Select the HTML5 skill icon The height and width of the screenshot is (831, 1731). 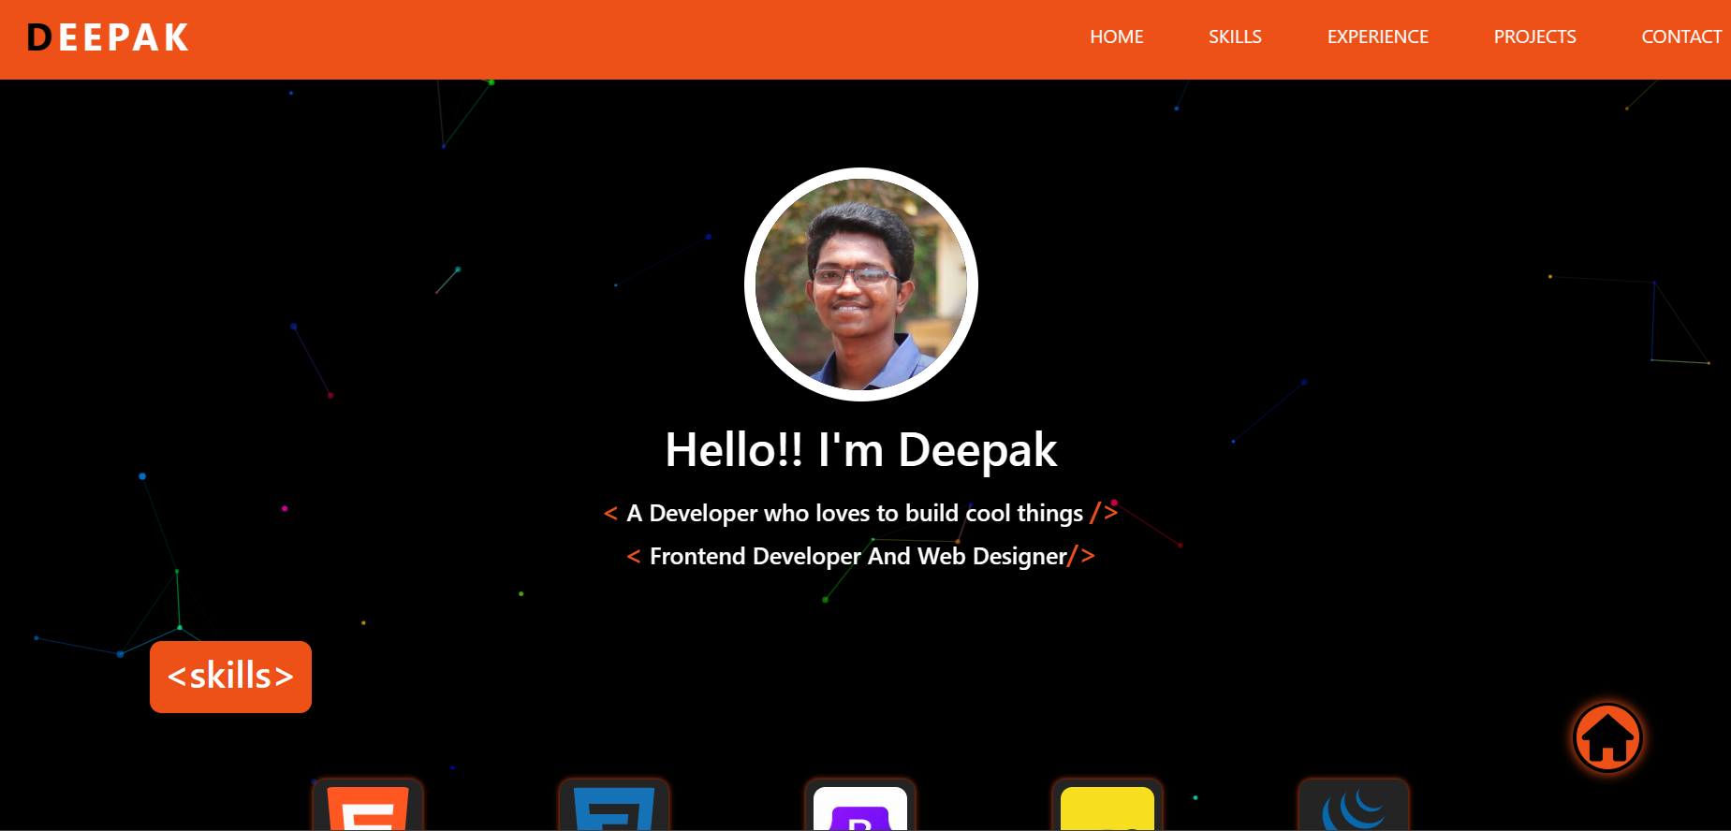[x=368, y=805]
